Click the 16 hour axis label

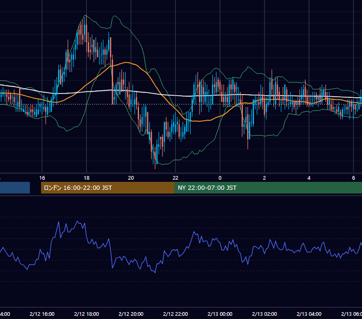(42, 178)
